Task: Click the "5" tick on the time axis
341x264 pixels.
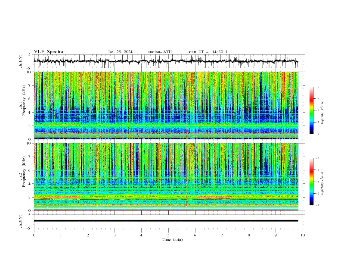Action: [168, 235]
